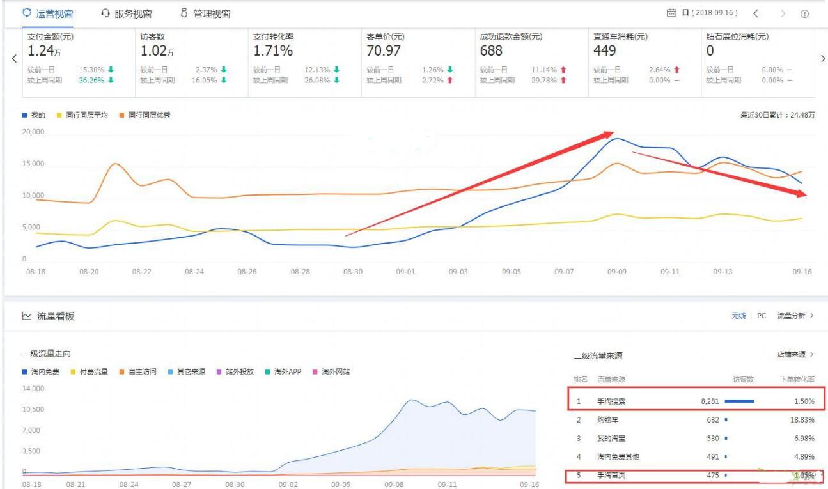The width and height of the screenshot is (828, 489).
Task: Toggle the 淘外APP legend series
Action: tap(283, 372)
